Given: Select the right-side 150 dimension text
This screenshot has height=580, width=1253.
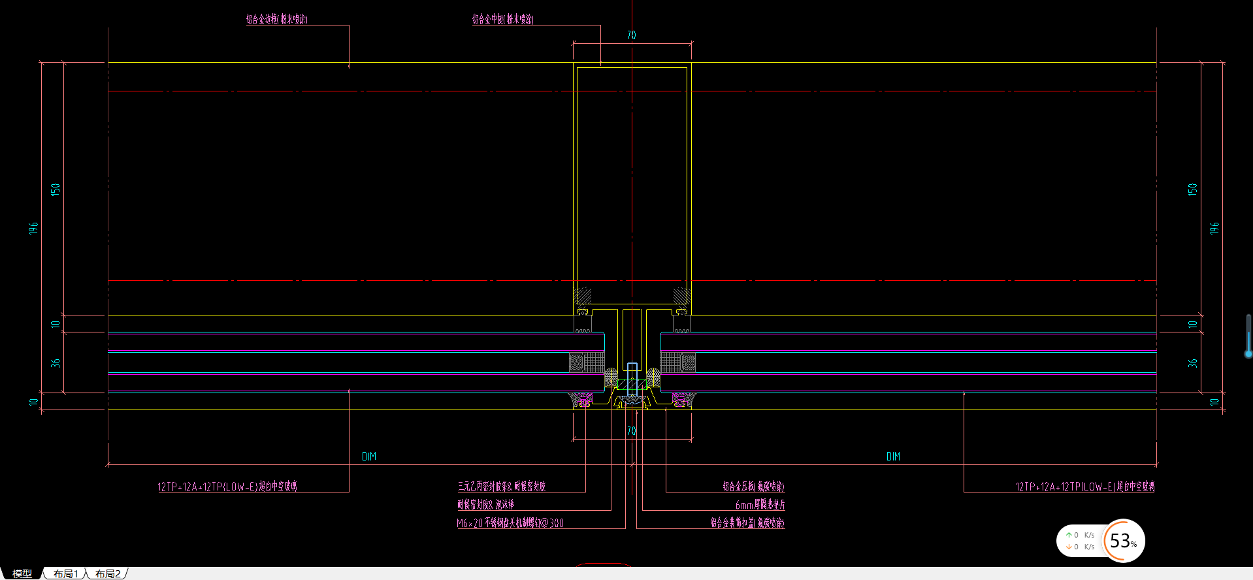Looking at the screenshot, I should click(x=1192, y=189).
